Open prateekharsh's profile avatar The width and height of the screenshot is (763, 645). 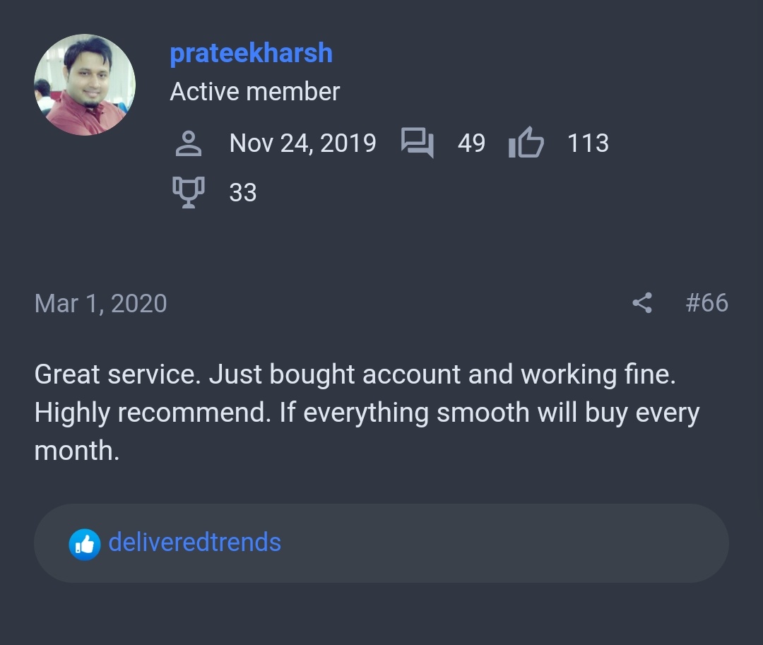pos(85,85)
